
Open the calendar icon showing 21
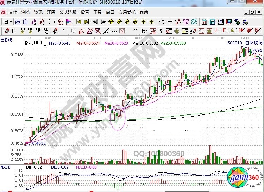coord(204,22)
